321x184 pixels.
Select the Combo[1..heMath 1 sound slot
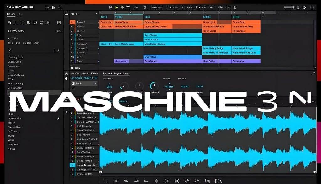84,165
